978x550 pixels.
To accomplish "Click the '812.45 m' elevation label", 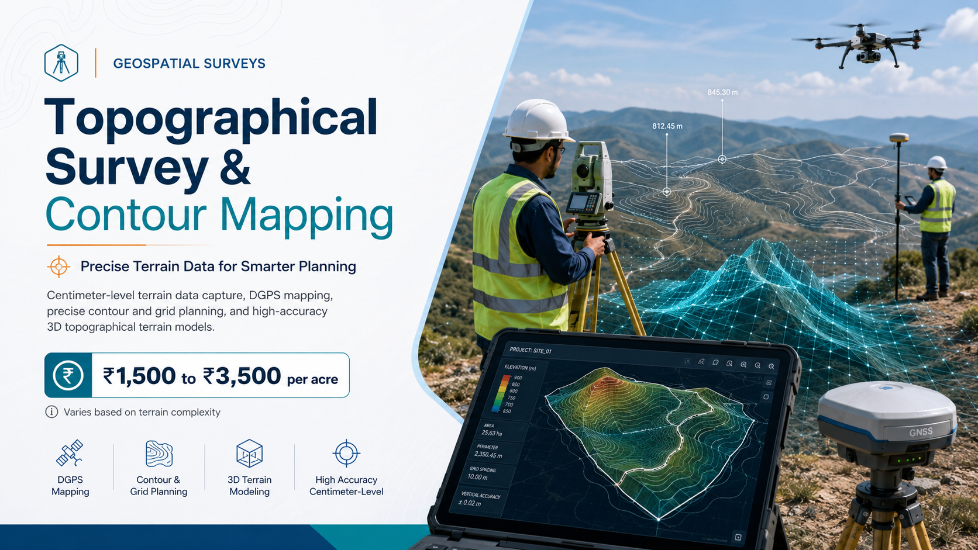I will pos(667,126).
